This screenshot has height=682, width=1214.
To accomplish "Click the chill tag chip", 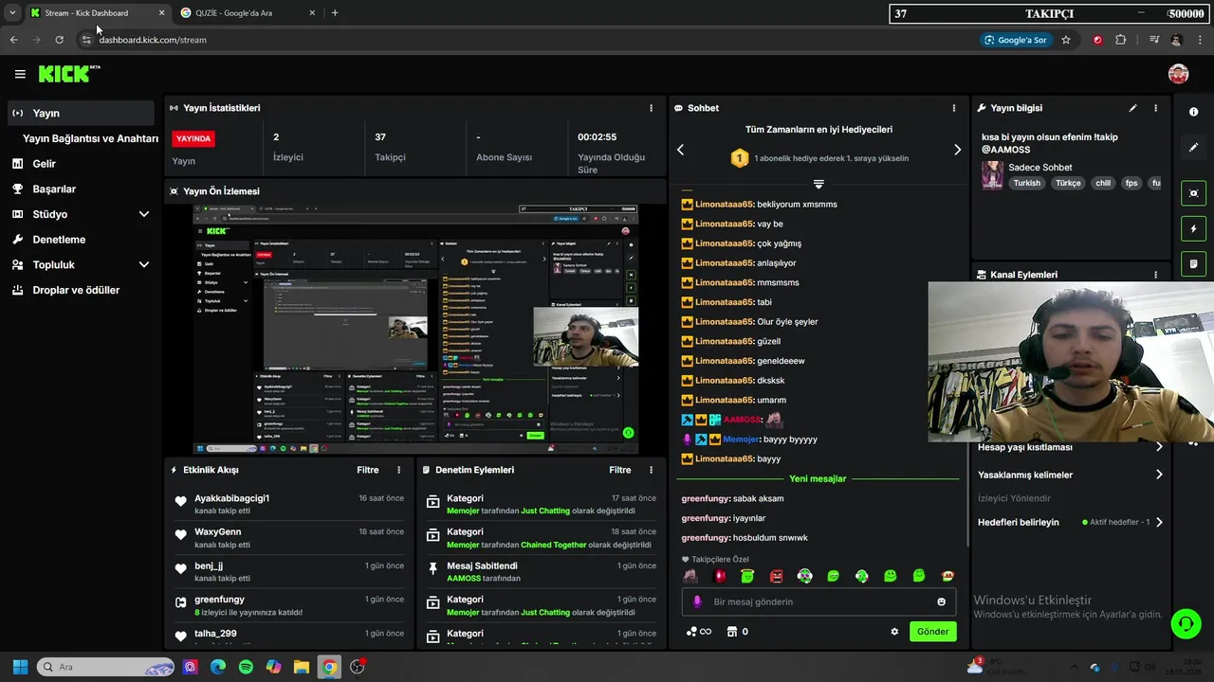I will 1103,183.
